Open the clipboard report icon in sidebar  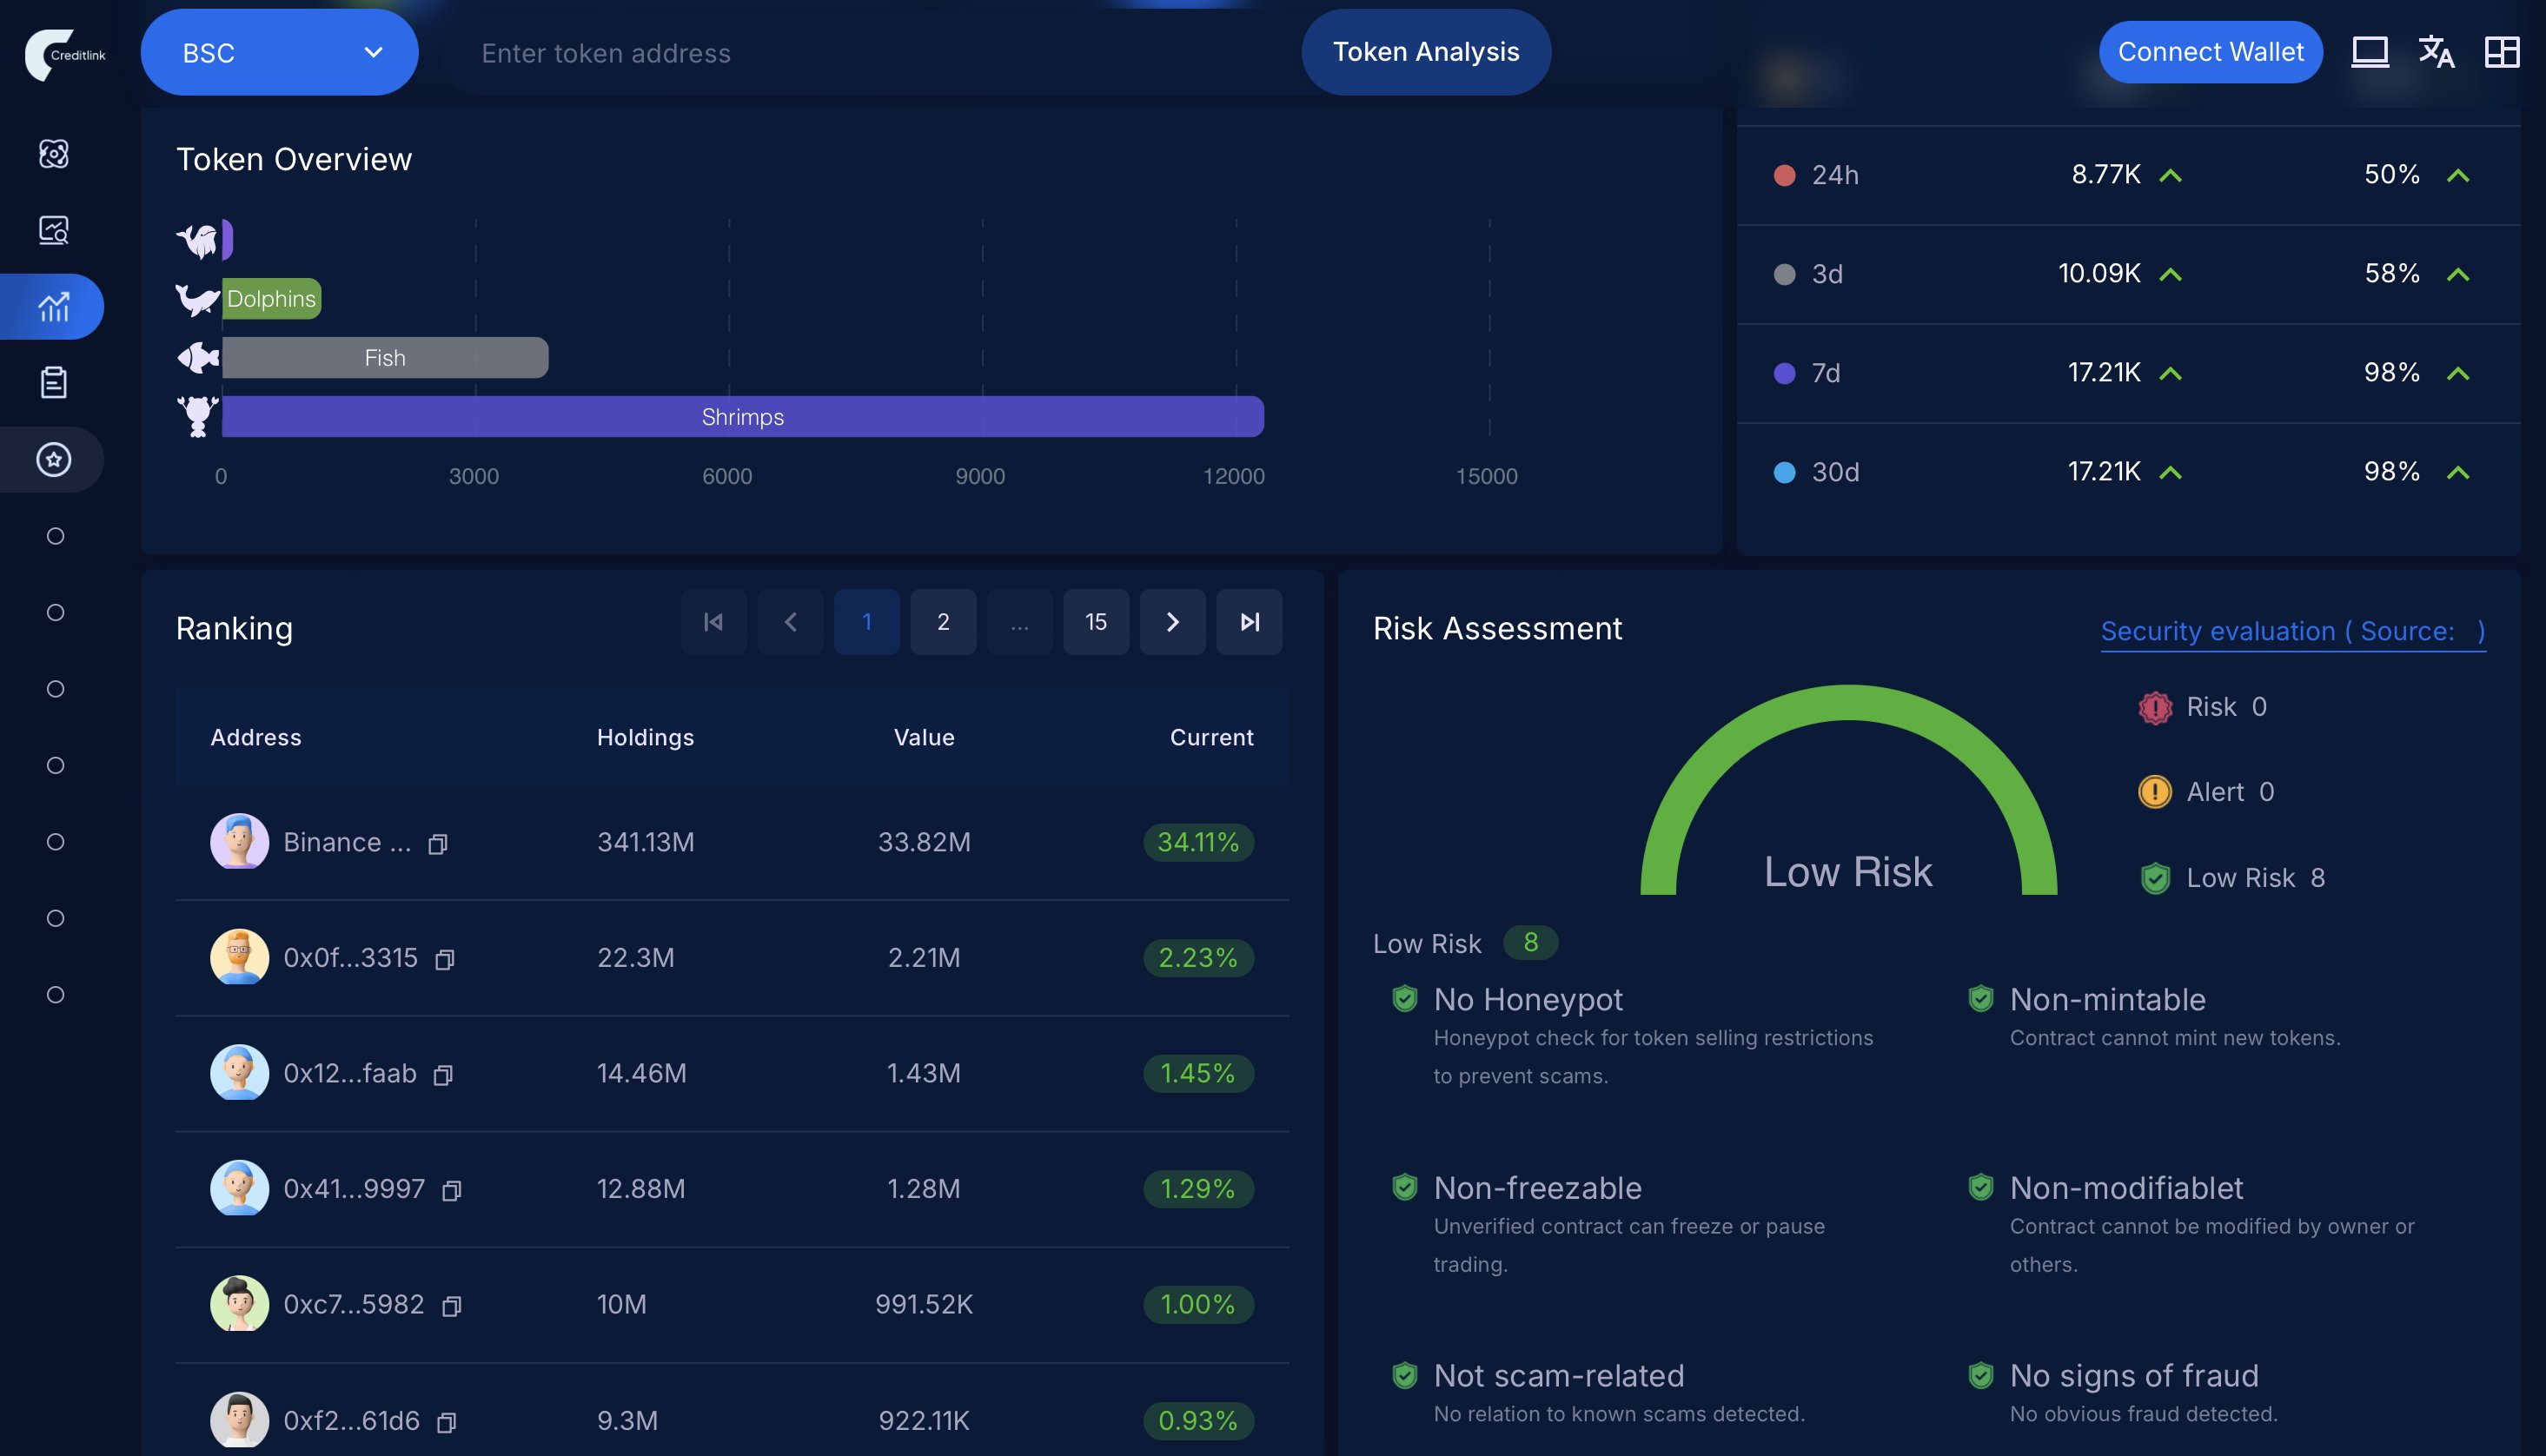[x=54, y=381]
